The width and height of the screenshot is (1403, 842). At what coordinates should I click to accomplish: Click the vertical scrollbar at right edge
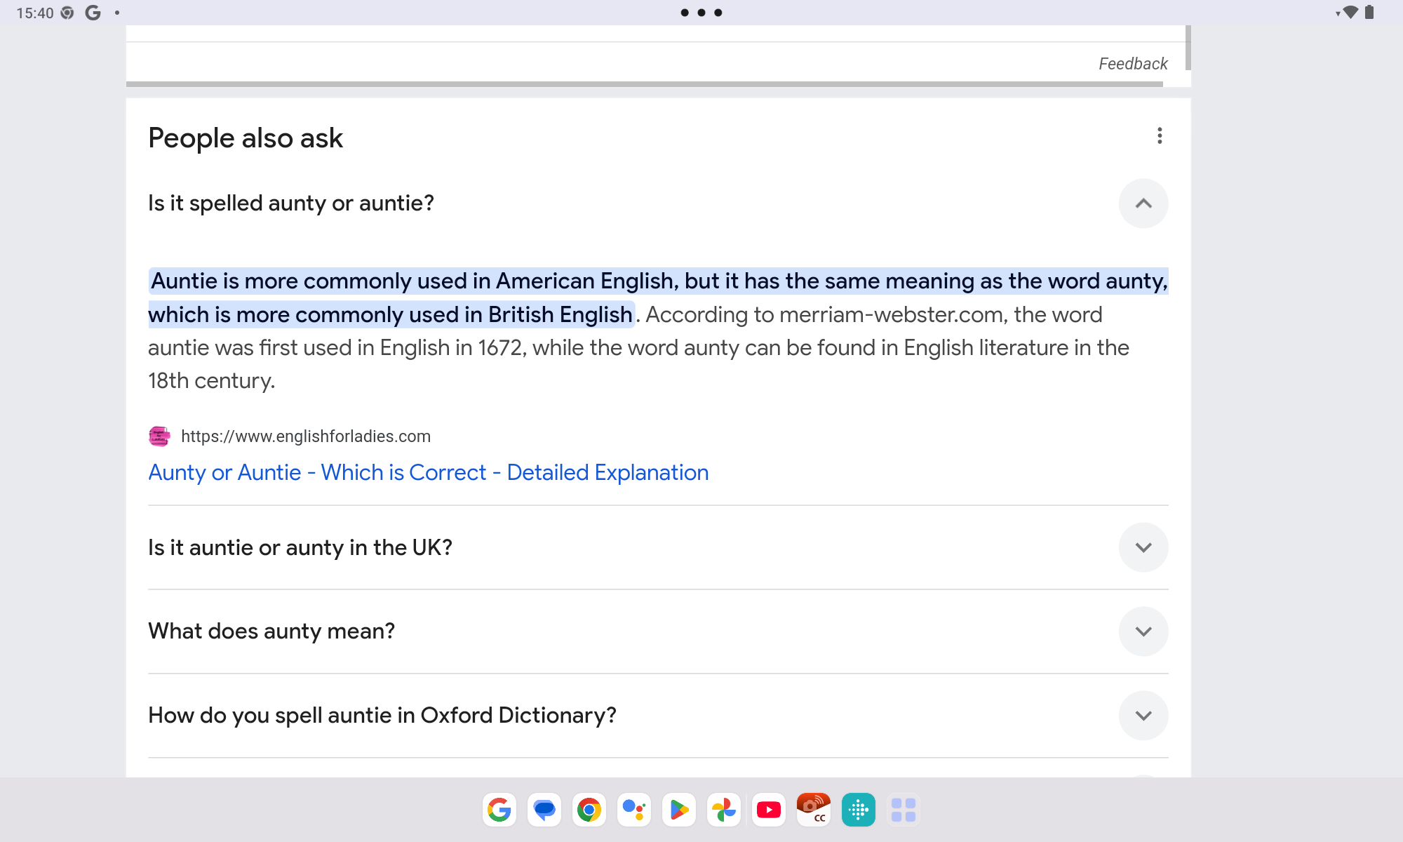click(1188, 48)
